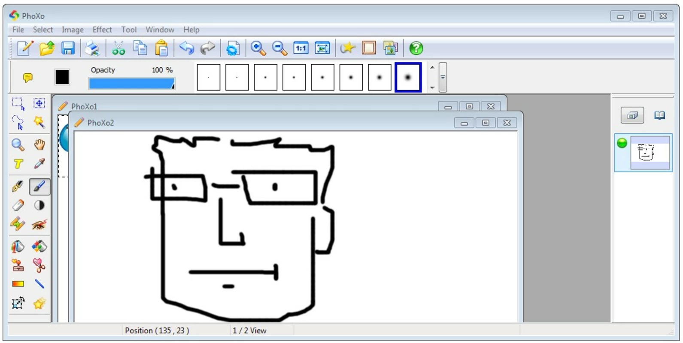Image resolution: width=683 pixels, height=343 pixels.
Task: Select the stars shape tool in toolbox
Action: (x=39, y=303)
